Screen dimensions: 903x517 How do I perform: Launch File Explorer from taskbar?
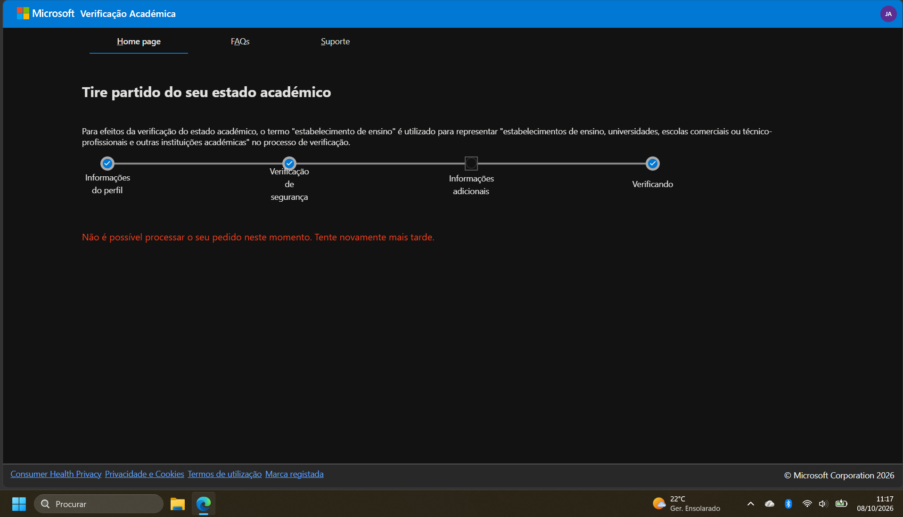coord(177,504)
